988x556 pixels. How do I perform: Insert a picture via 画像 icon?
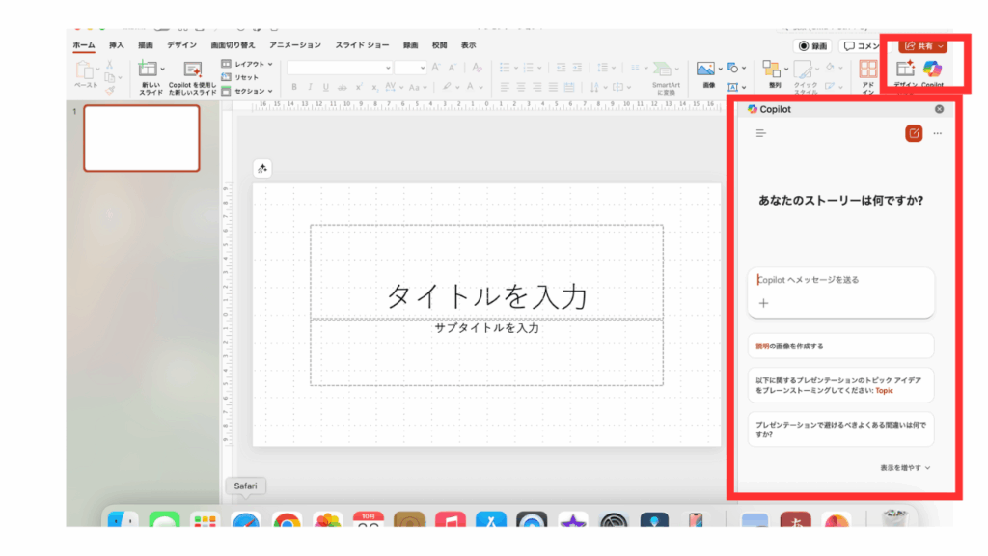click(x=706, y=69)
